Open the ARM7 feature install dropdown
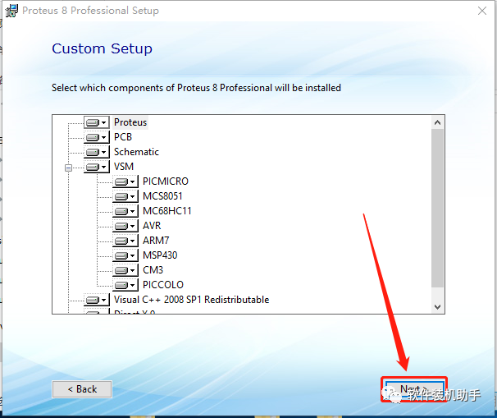The height and width of the screenshot is (418, 497). pyautogui.click(x=125, y=241)
